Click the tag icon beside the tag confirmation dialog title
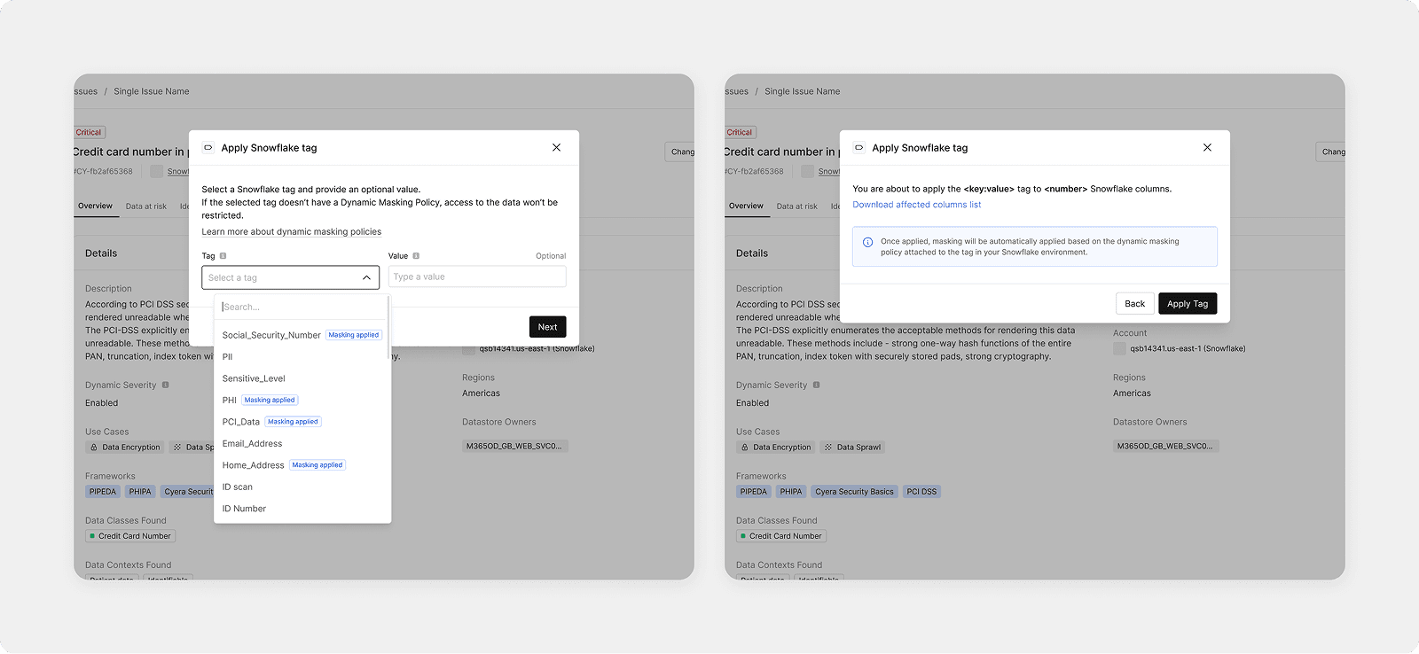Screen dimensions: 1419x654 pyautogui.click(x=858, y=148)
